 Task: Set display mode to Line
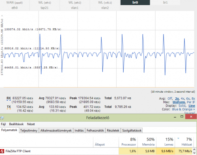click(x=192, y=106)
